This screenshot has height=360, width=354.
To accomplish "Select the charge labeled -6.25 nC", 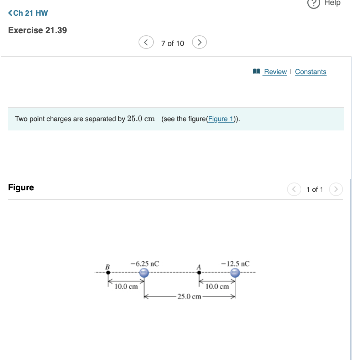I will (x=144, y=273).
